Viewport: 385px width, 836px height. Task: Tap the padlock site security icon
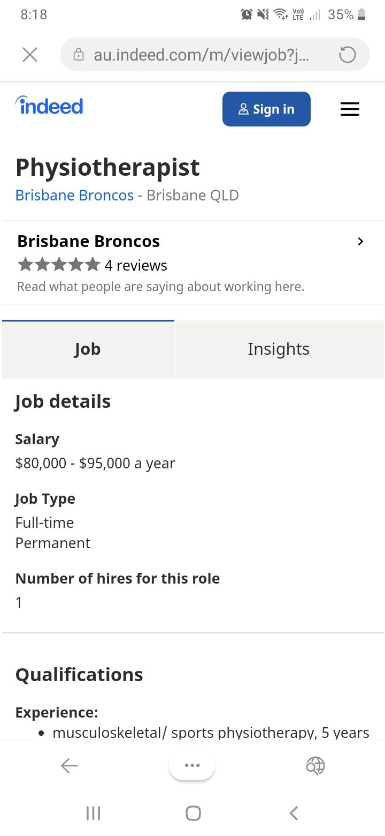[79, 55]
